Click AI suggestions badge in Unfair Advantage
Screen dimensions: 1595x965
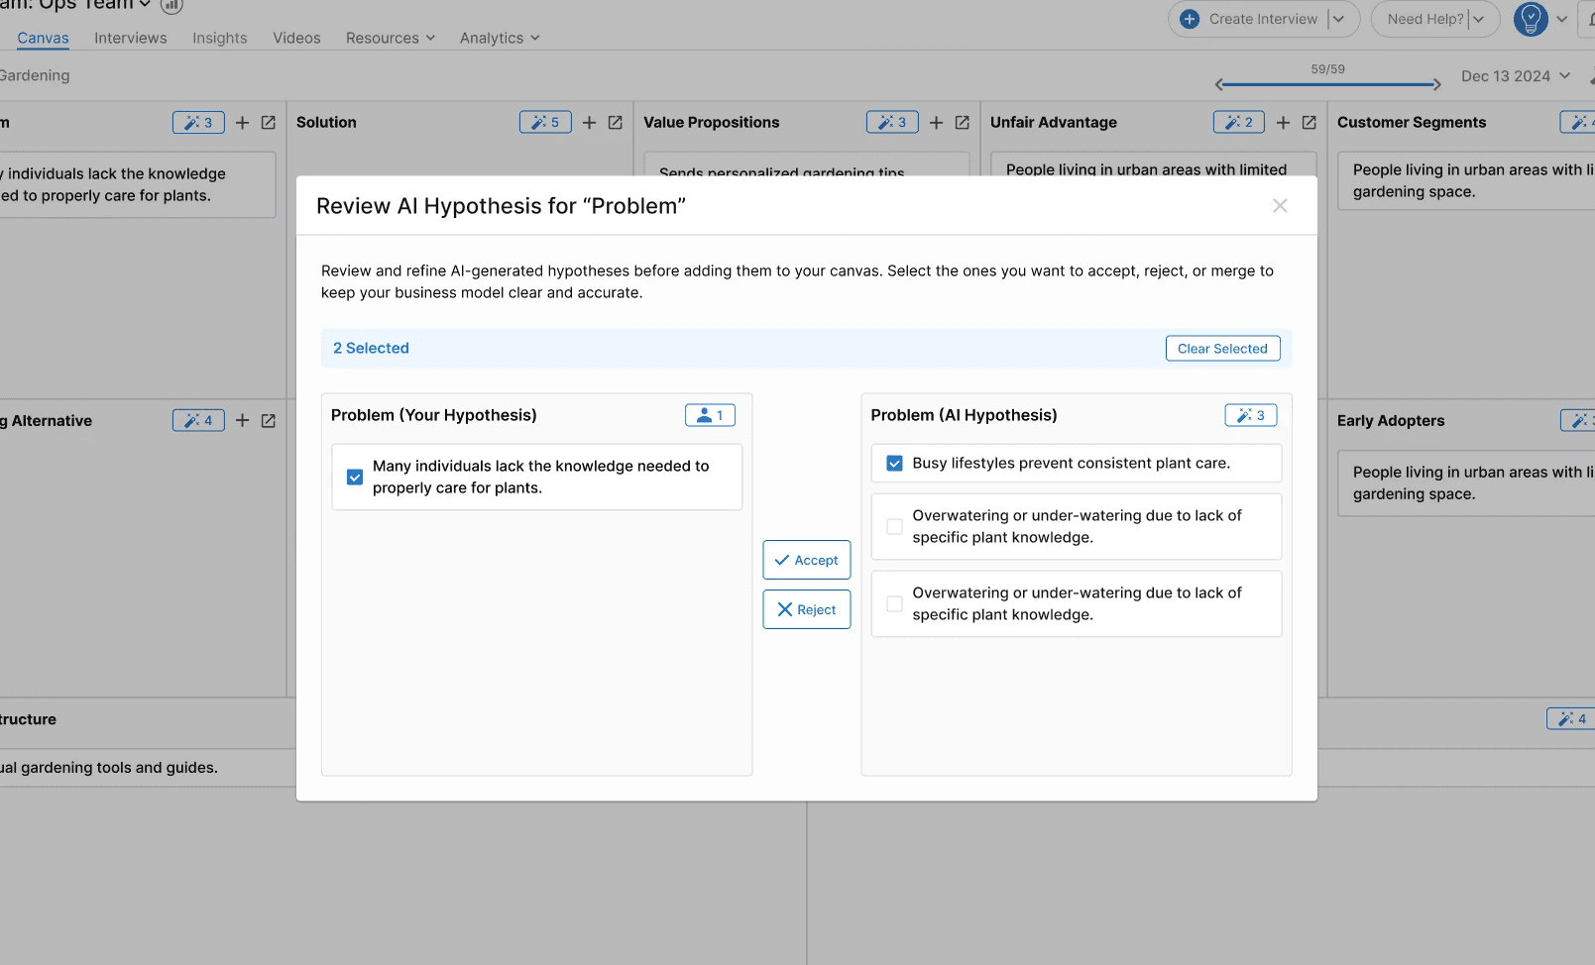coord(1239,122)
